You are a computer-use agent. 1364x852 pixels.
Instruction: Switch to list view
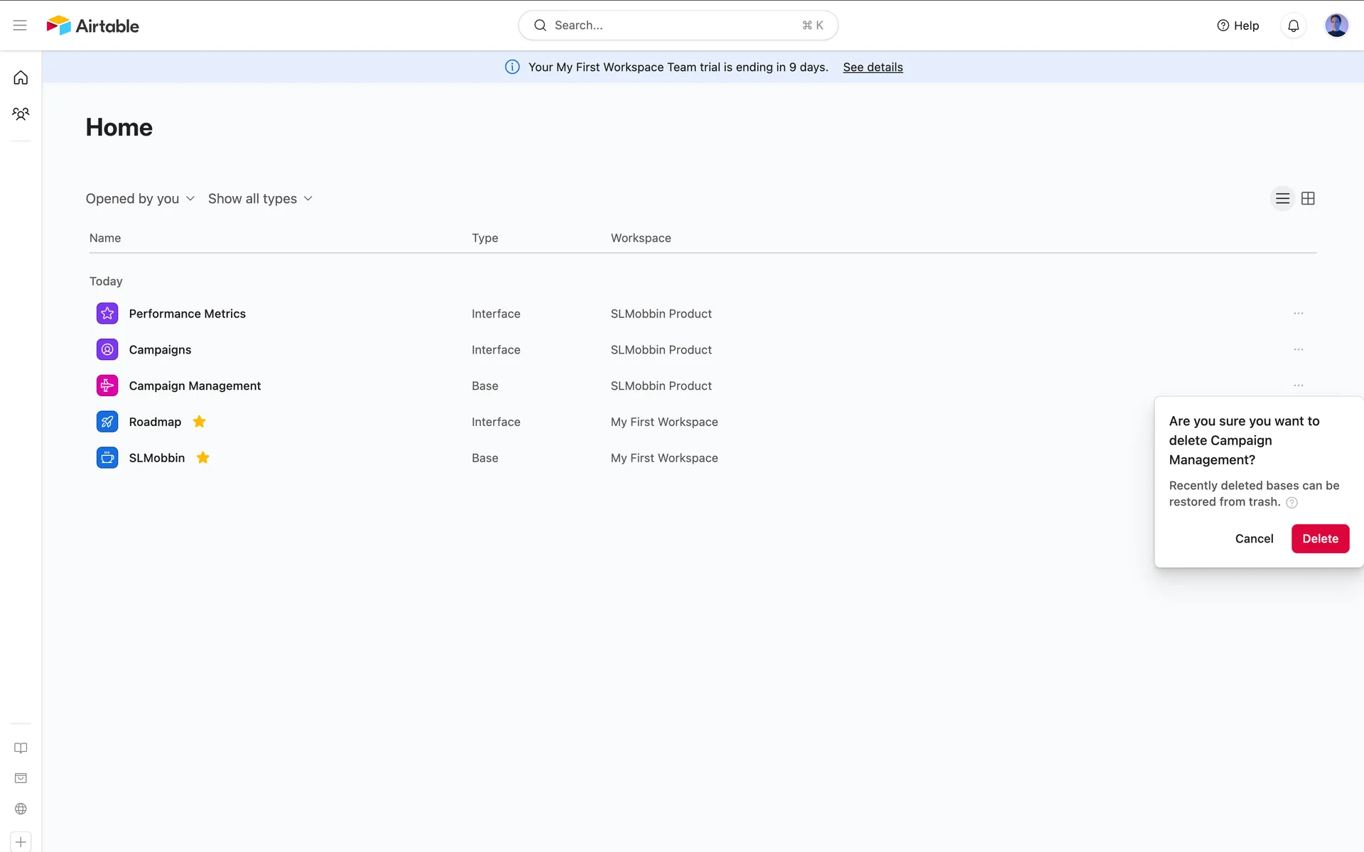coord(1282,199)
